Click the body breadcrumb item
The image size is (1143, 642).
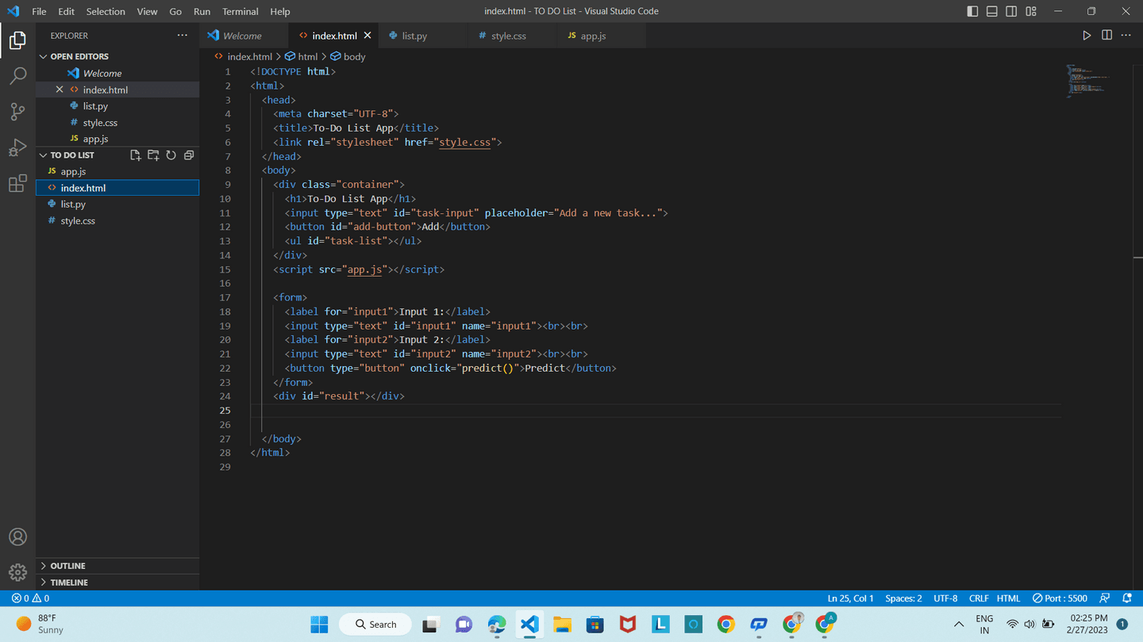tap(348, 57)
